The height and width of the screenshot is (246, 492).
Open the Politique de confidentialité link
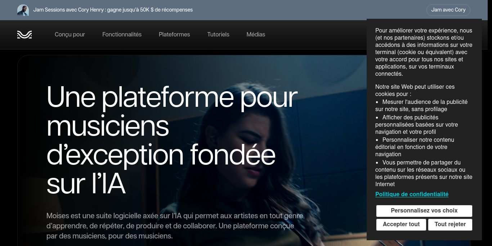coord(412,194)
